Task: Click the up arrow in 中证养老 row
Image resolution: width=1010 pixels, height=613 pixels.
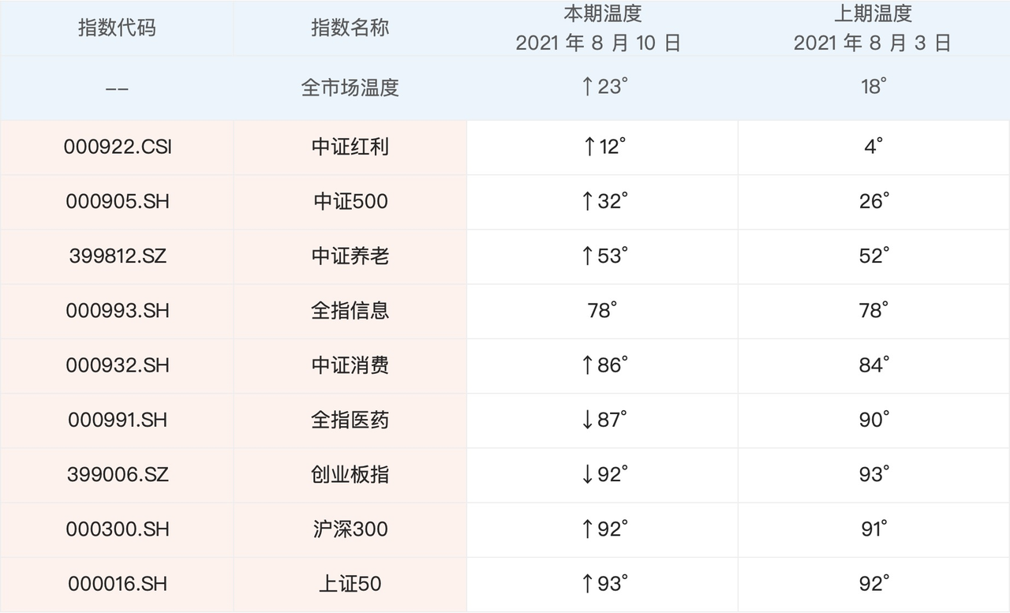Action: tap(588, 256)
